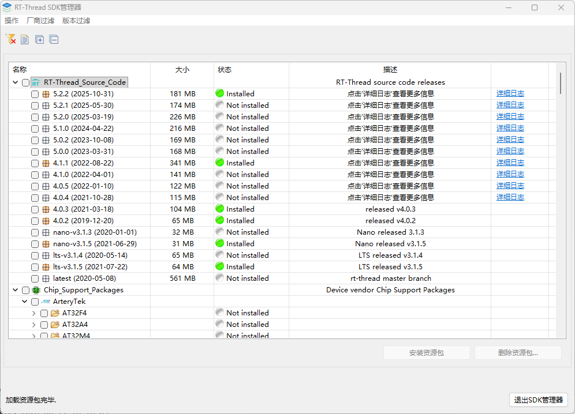Click the 描述 column header
The image size is (575, 414).
(x=390, y=69)
